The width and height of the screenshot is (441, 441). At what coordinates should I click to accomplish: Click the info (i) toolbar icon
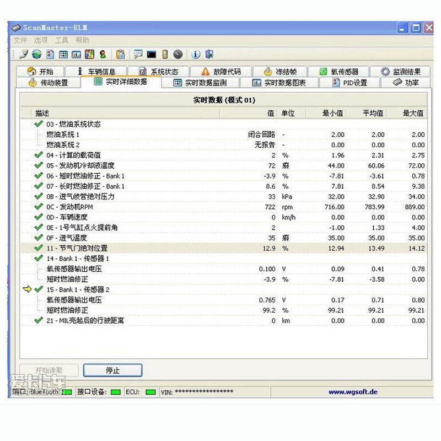pos(197,54)
